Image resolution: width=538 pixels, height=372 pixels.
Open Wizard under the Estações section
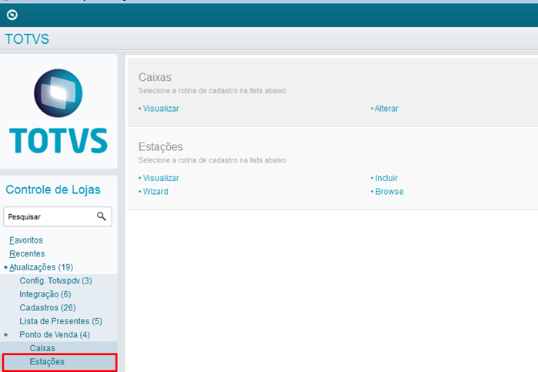tap(155, 191)
